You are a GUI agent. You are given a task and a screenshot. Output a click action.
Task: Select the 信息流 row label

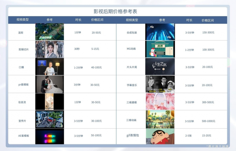pos(22,102)
